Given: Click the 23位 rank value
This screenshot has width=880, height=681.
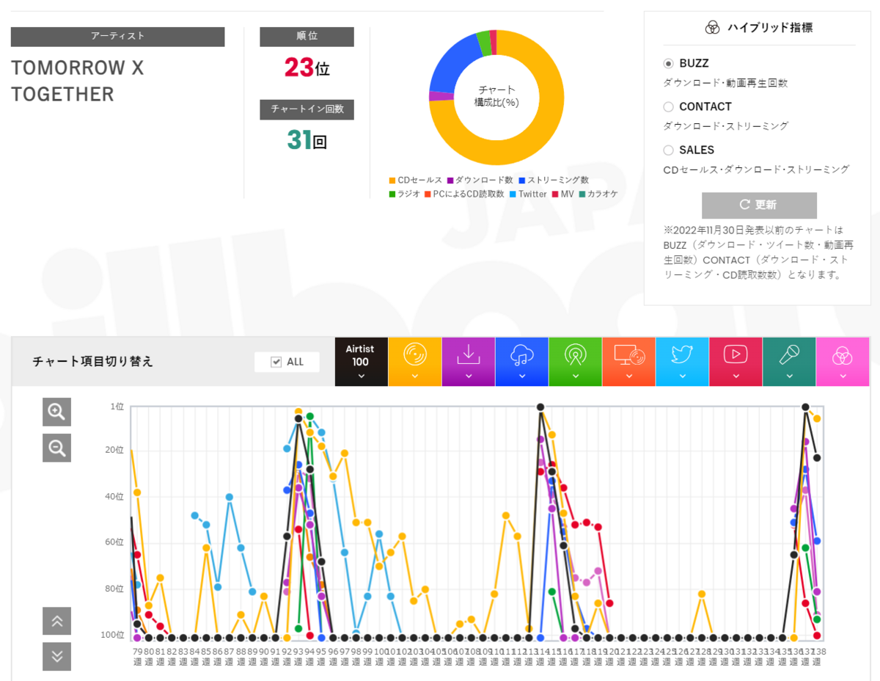Looking at the screenshot, I should (x=307, y=68).
